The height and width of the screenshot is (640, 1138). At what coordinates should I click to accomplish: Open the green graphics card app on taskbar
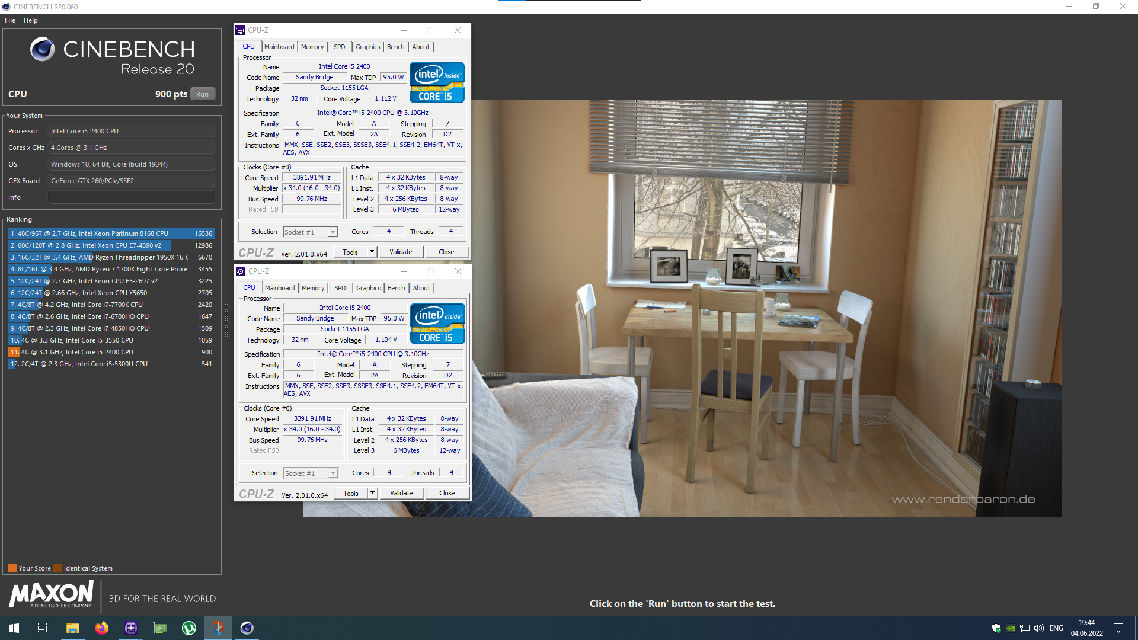[160, 628]
